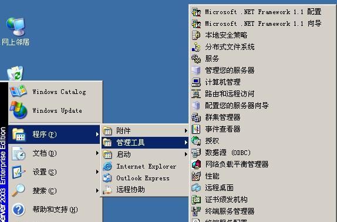Image resolution: width=337 pixels, height=222 pixels.
Task: Click the Recycle Bin desktop icon
Action: [x=15, y=73]
